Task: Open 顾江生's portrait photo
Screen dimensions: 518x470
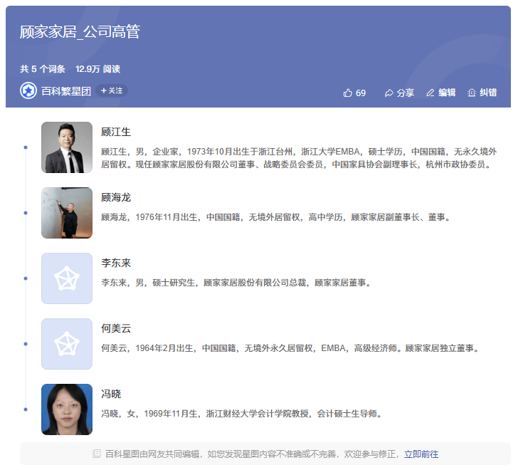Action: 67,147
